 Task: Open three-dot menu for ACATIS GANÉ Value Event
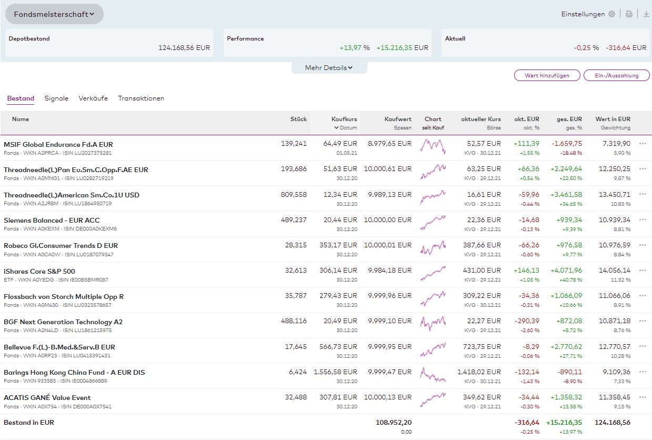click(x=643, y=397)
